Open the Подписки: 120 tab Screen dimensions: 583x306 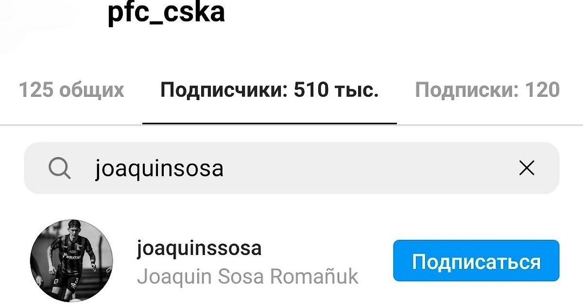coord(487,90)
